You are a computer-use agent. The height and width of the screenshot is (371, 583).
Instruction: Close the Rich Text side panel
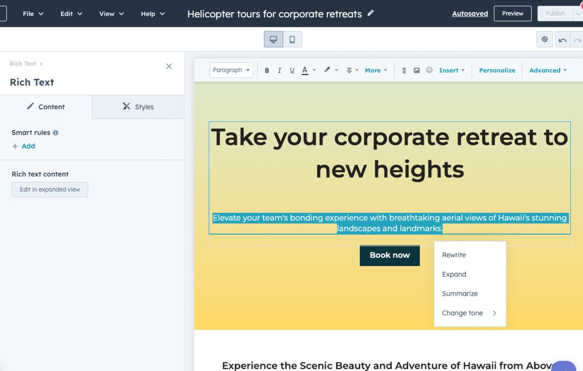[169, 66]
